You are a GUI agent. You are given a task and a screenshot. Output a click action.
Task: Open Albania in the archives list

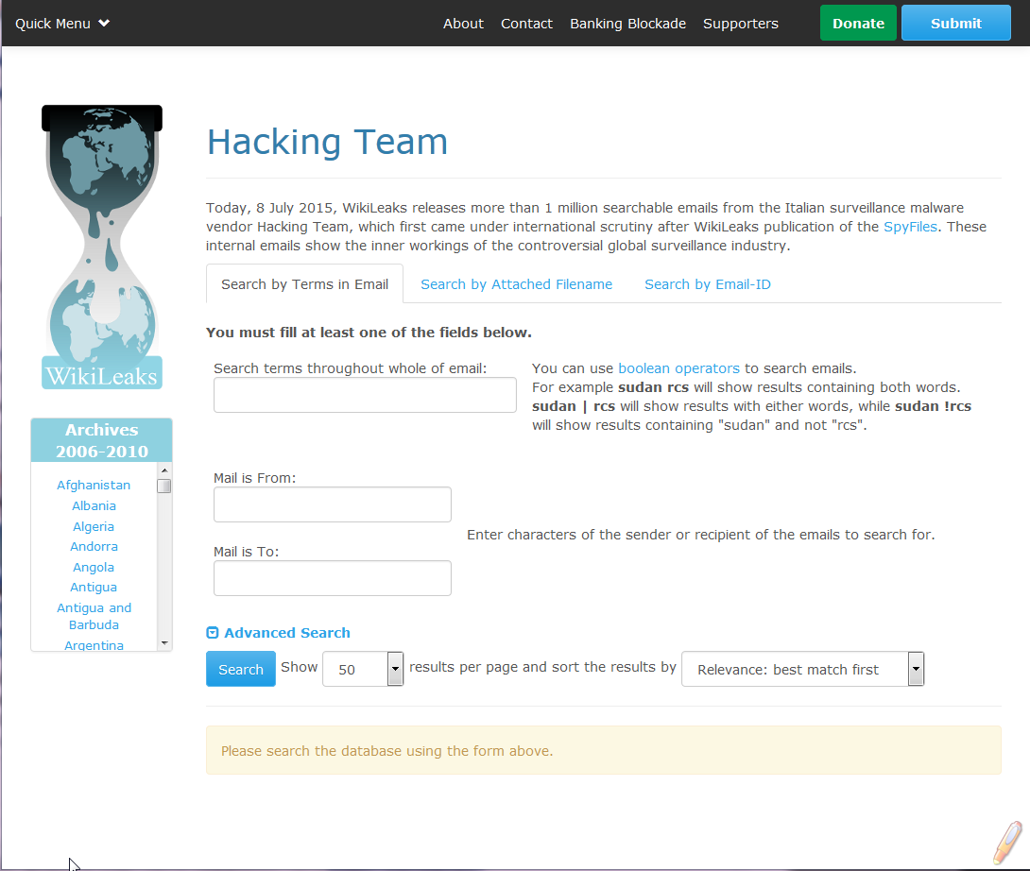(94, 505)
